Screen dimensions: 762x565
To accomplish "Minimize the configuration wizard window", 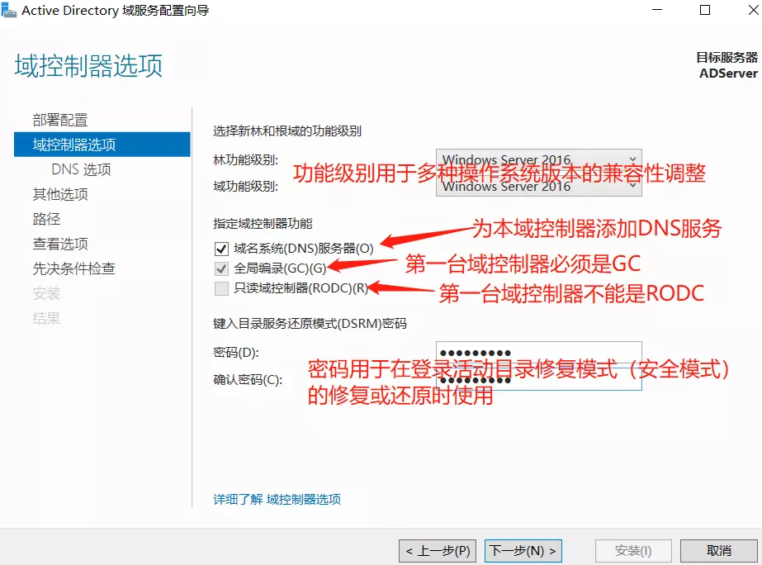I will click(657, 11).
